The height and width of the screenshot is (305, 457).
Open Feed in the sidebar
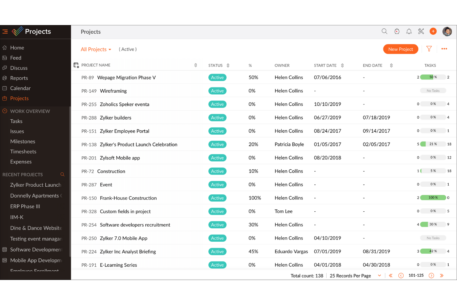[16, 58]
